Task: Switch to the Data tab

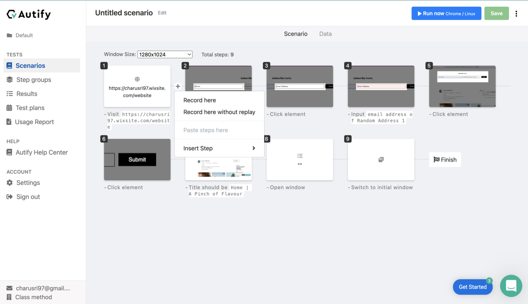Action: pos(325,34)
